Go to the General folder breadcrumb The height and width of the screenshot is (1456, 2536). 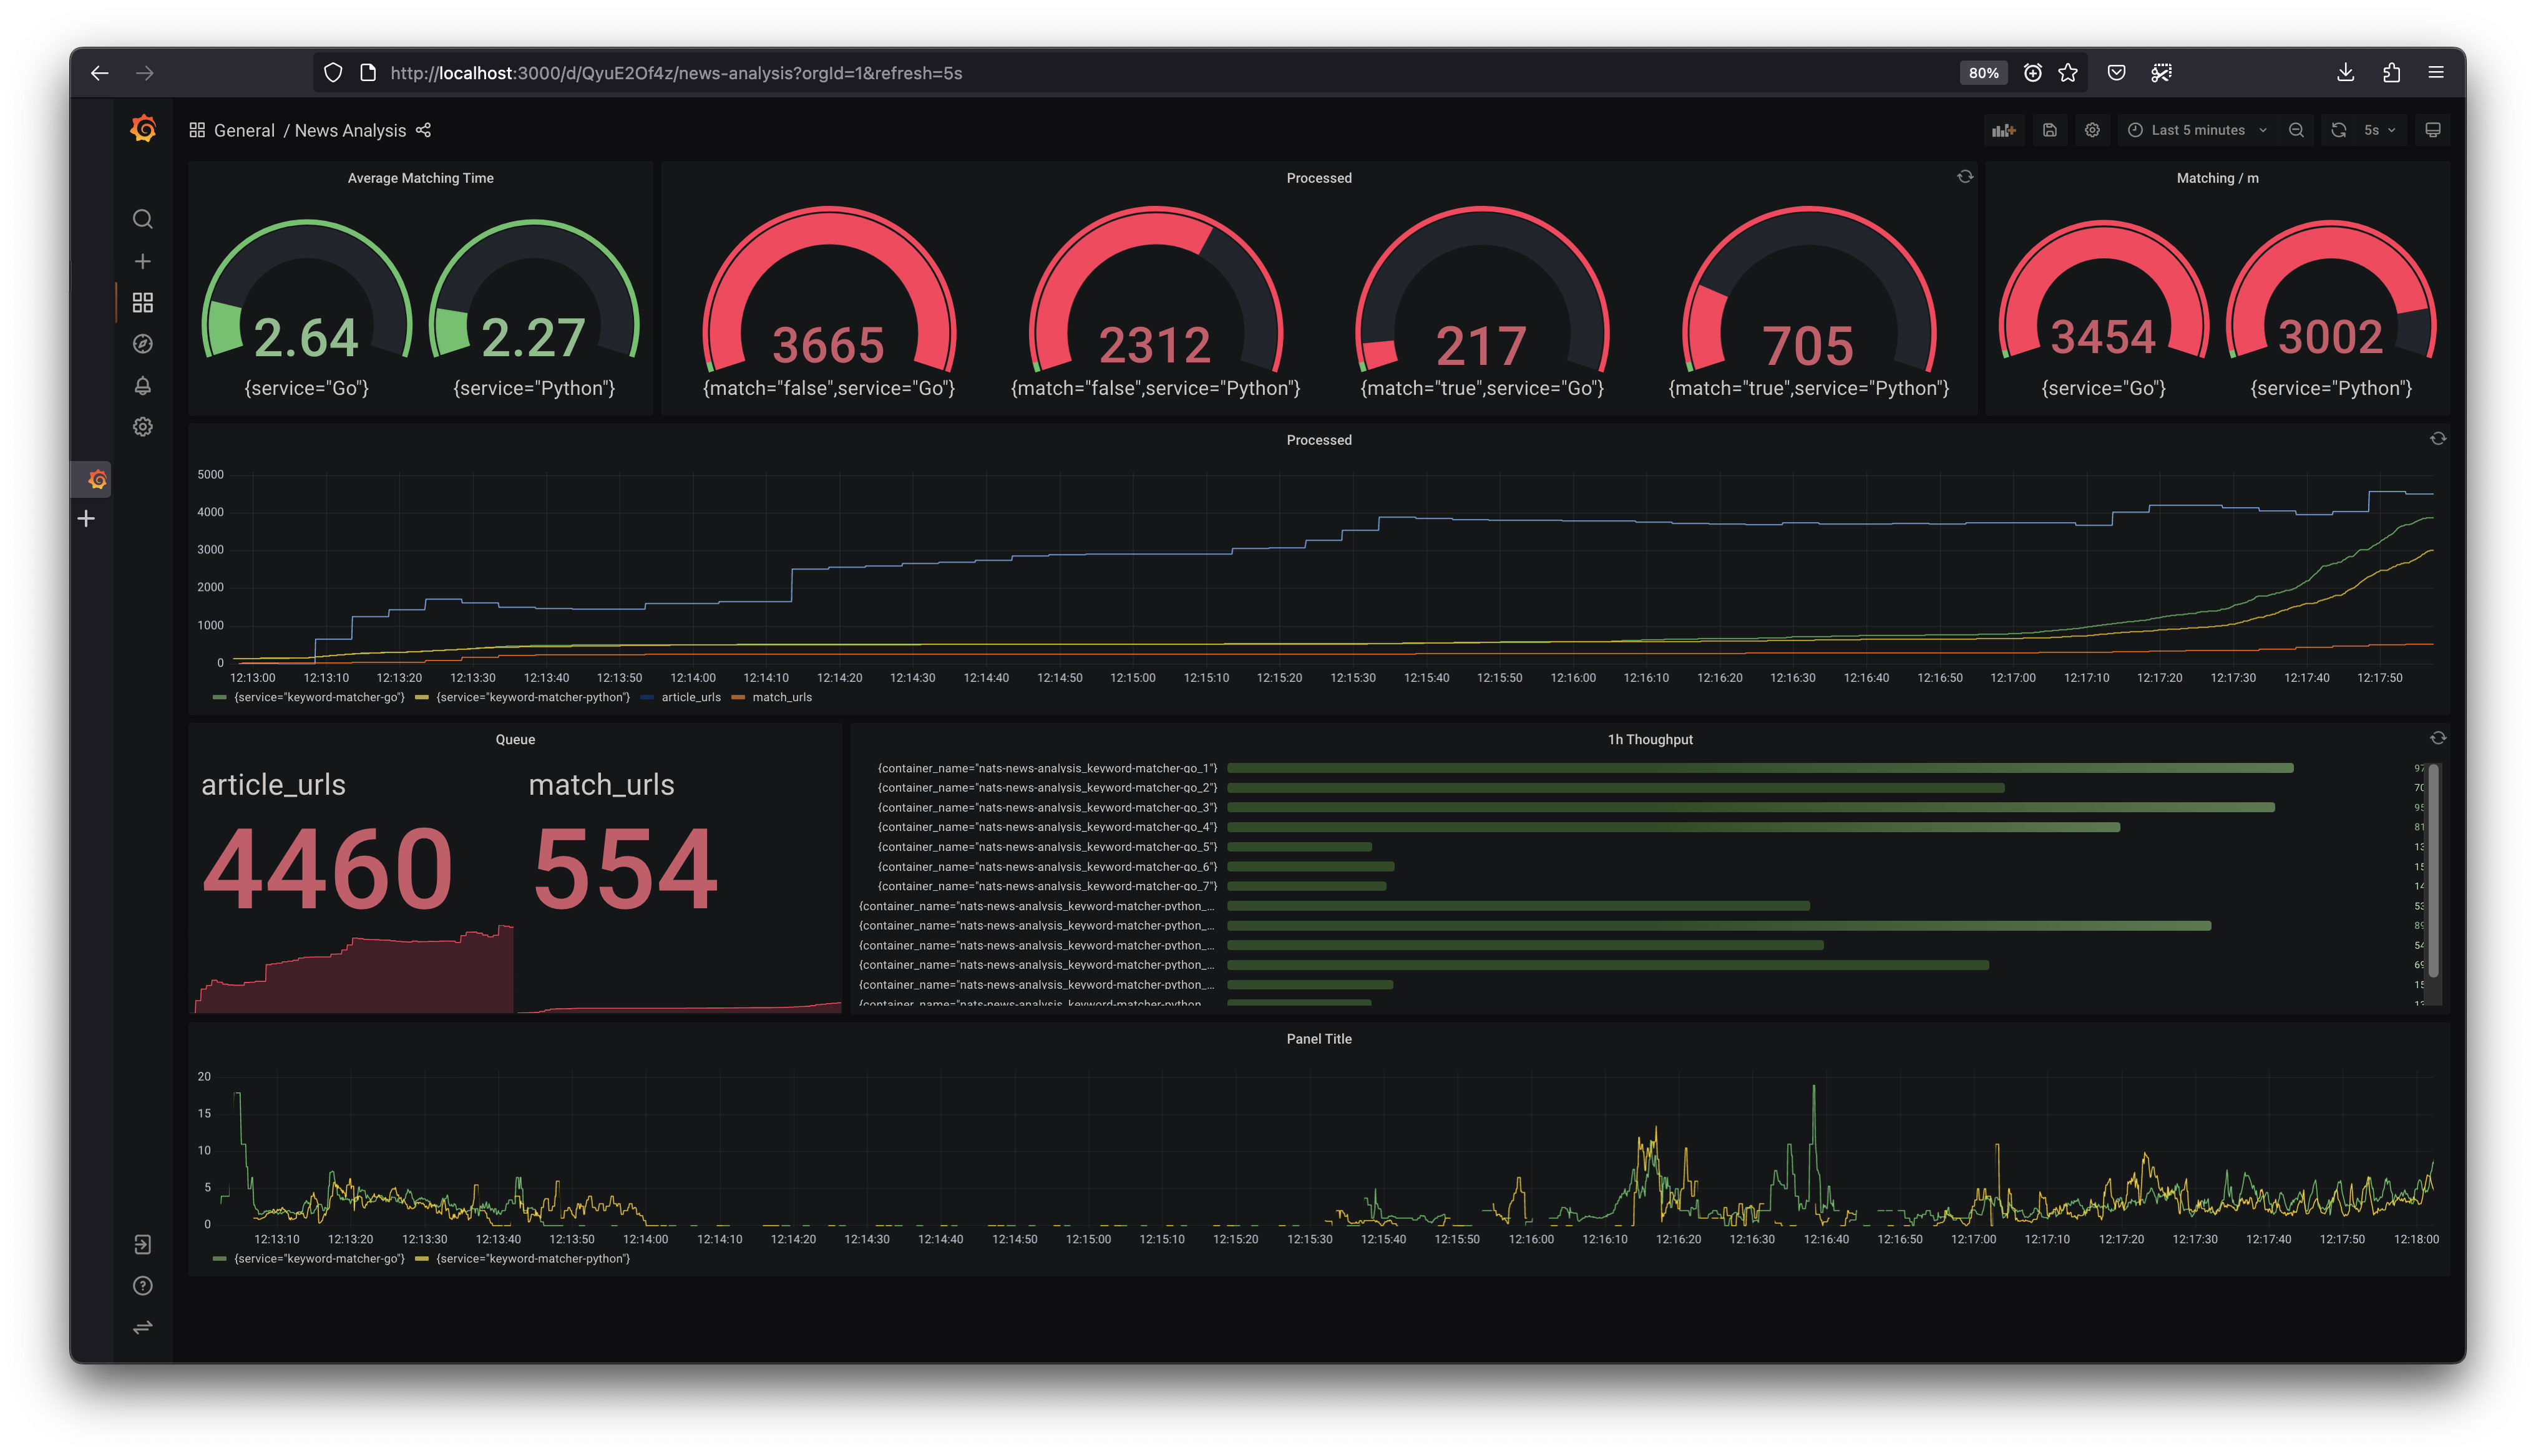244,131
